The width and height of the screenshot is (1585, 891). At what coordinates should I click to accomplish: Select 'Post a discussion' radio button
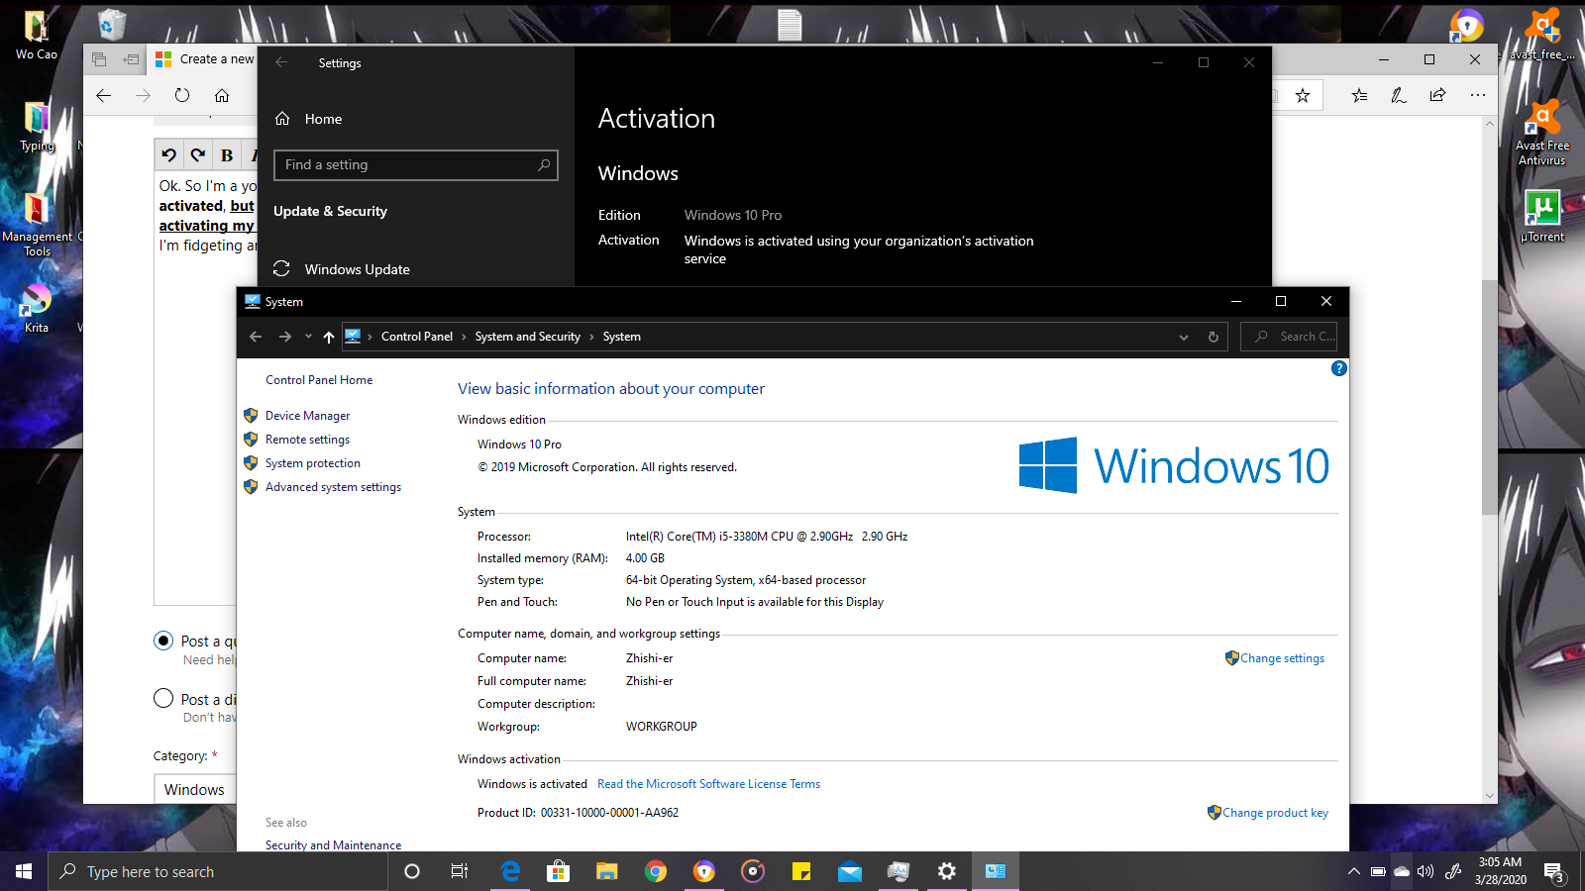(163, 698)
